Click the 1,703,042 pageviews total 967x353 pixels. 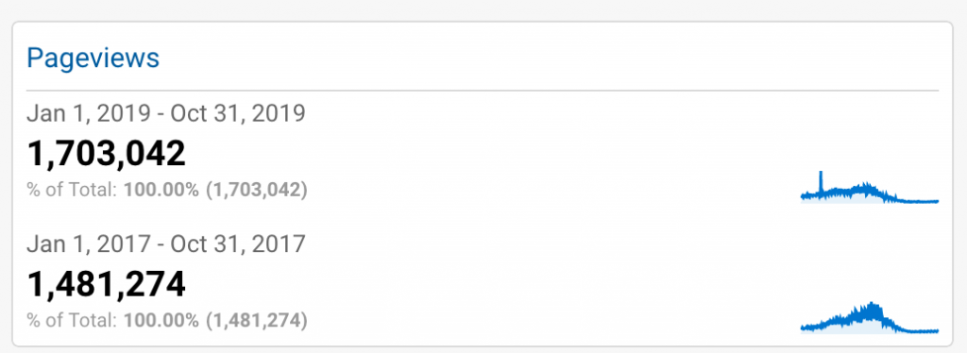(106, 154)
